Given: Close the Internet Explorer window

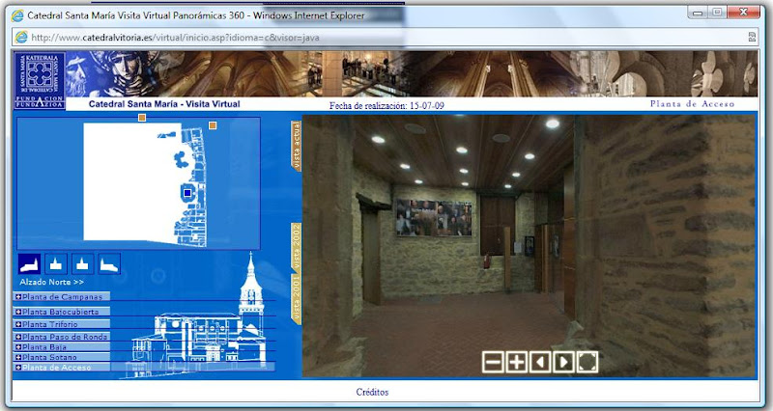Looking at the screenshot, I should click(x=744, y=13).
